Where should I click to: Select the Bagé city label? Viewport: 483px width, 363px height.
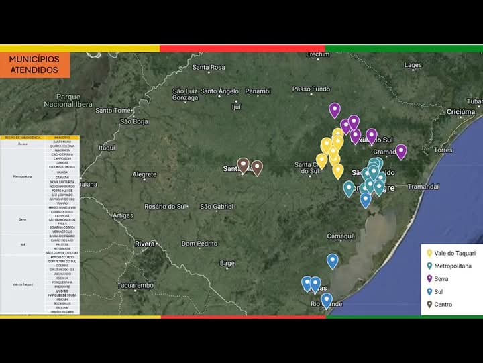tap(227, 264)
